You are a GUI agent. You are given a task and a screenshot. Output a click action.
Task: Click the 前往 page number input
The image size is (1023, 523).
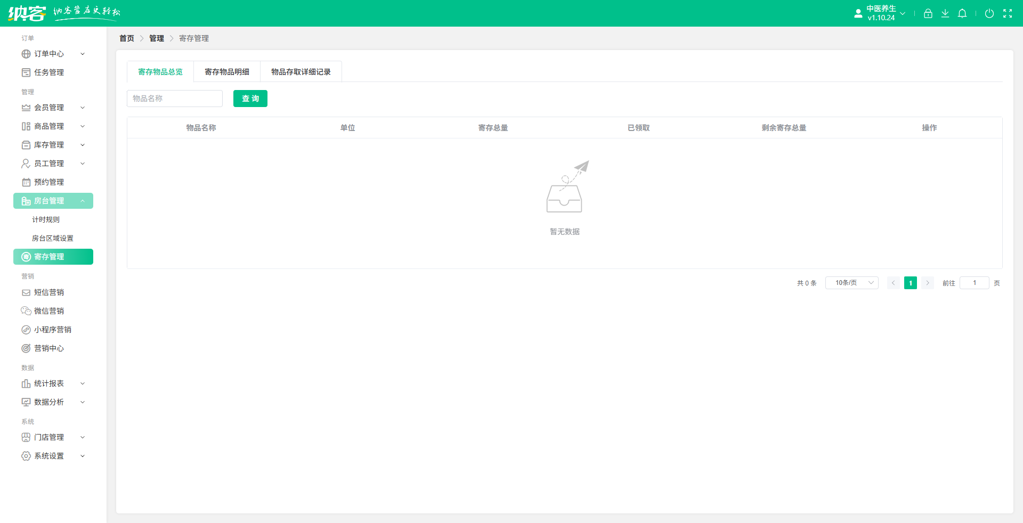[x=975, y=283]
